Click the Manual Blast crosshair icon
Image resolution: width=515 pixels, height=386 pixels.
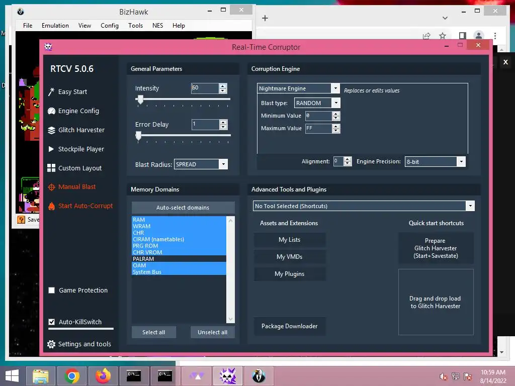51,187
